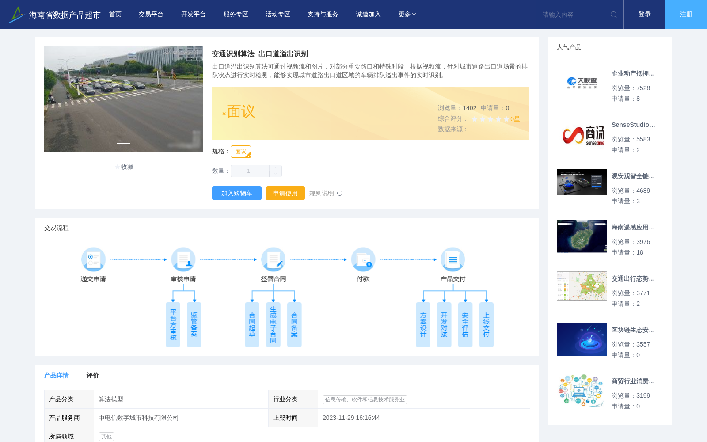Click the 平台方审核 step box
Viewport: 707px width, 442px height.
click(173, 325)
